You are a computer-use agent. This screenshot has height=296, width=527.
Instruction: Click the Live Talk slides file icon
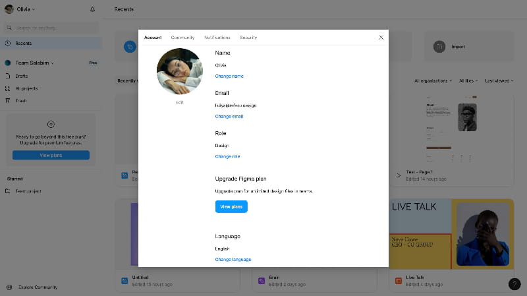point(399,281)
